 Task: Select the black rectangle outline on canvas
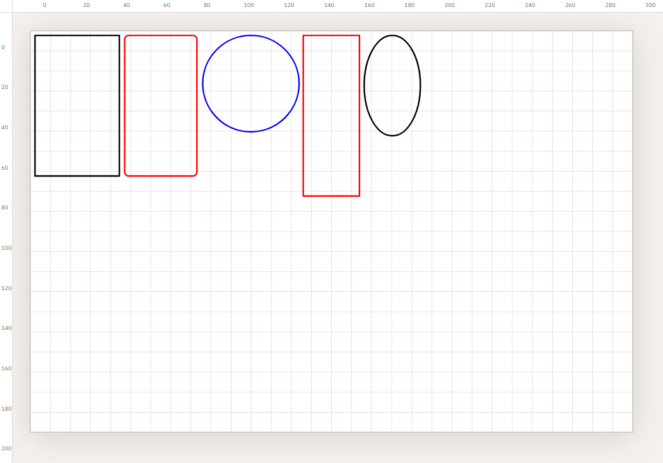coord(77,106)
